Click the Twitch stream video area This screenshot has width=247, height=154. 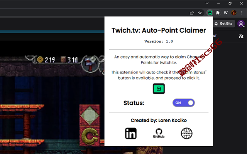[52, 97]
